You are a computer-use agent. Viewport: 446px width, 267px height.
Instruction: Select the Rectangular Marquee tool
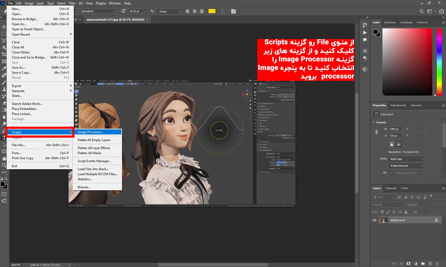tap(4, 34)
